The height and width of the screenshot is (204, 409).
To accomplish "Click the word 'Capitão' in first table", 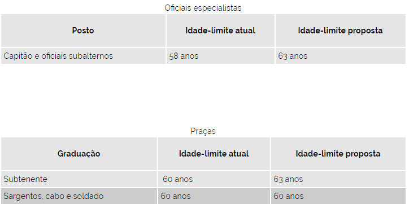I will click(x=18, y=56).
